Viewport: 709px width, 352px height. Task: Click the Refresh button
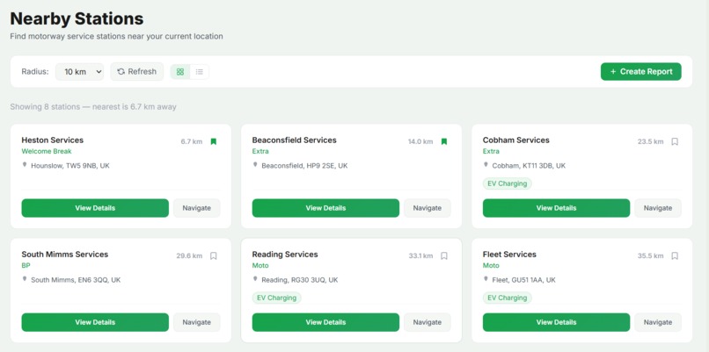pos(137,72)
